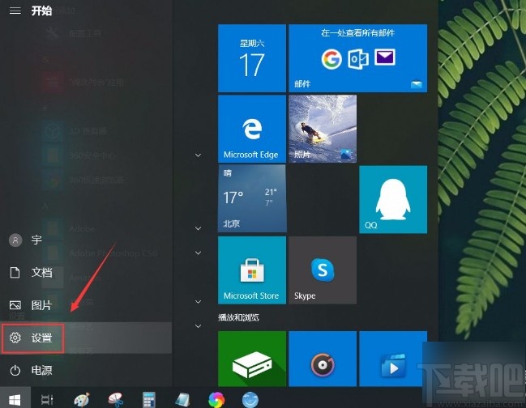Expand the chevron beside Microsoft Store label
This screenshot has width=526, height=408.
click(199, 302)
